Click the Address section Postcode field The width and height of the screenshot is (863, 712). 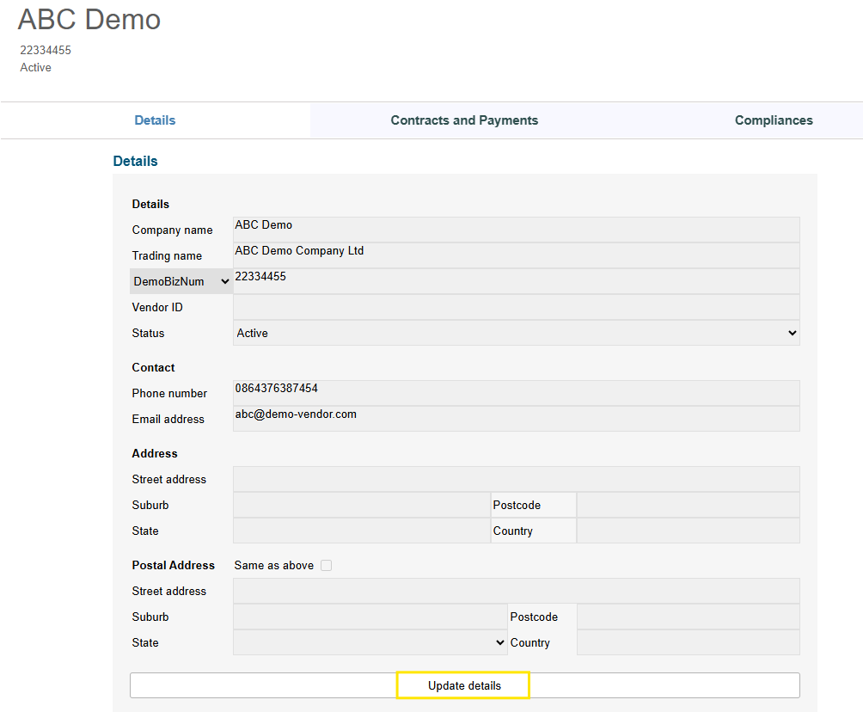click(688, 505)
